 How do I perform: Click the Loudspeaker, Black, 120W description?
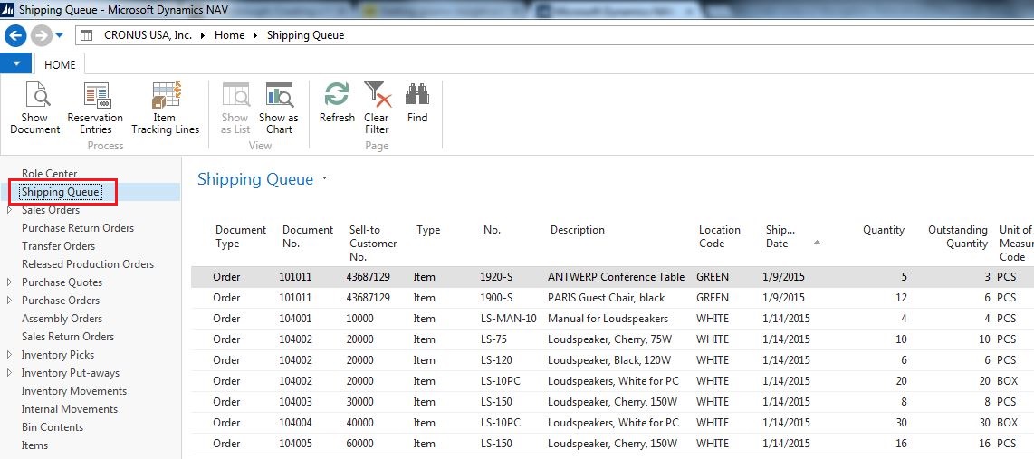[x=609, y=360]
